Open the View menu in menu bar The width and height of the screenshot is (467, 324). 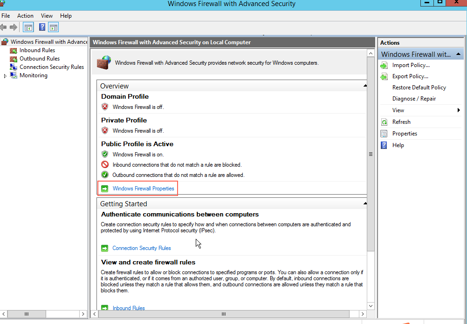[x=47, y=16]
